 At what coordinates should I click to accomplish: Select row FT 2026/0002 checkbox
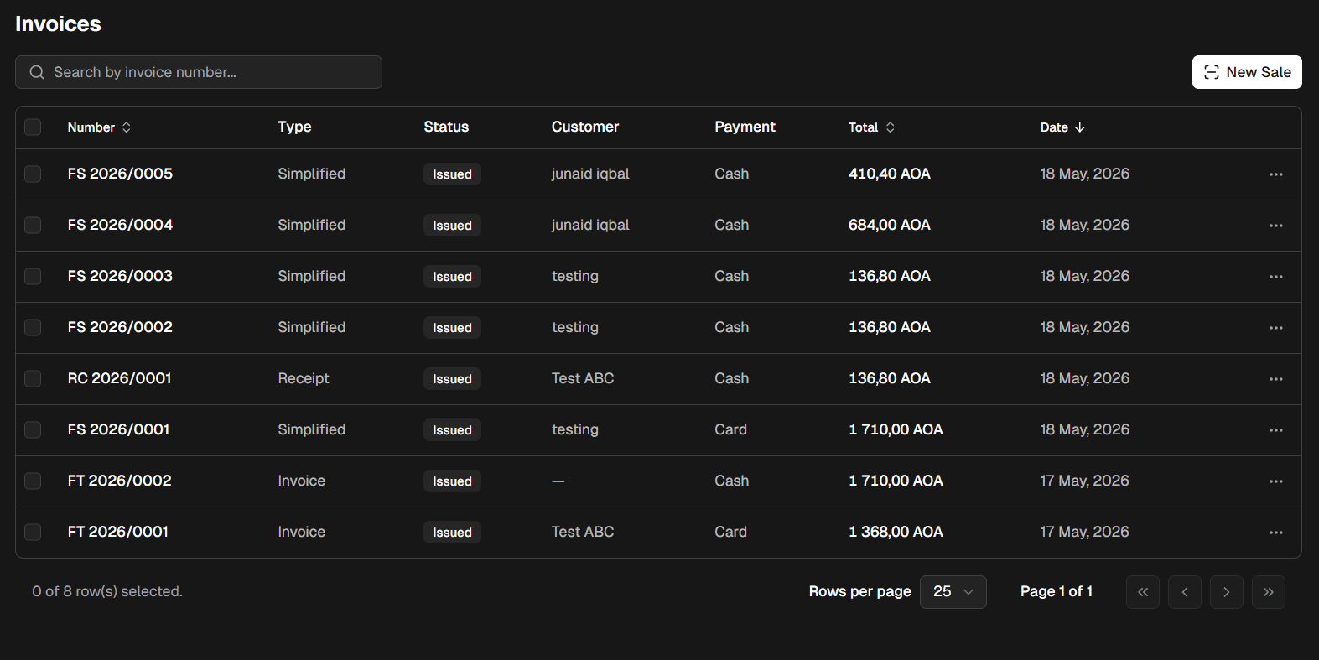click(33, 481)
